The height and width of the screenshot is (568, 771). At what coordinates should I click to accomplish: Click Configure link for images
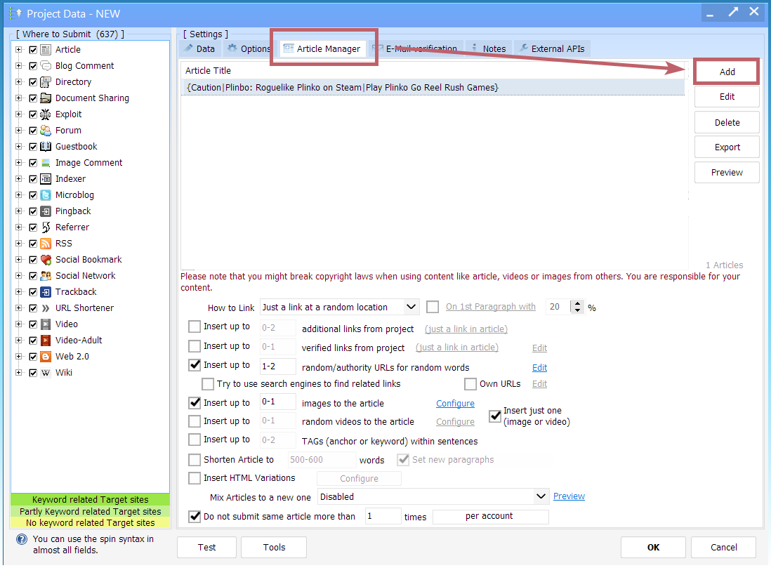[x=455, y=404]
